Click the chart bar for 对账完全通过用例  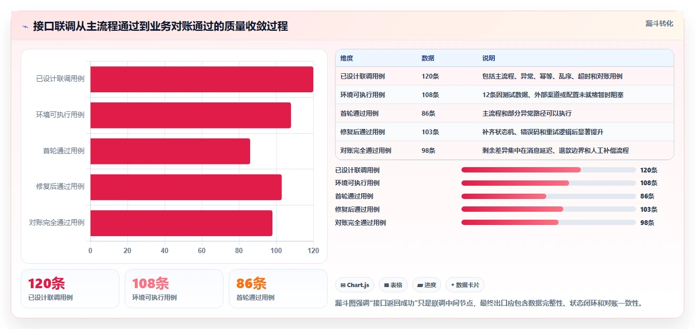point(181,223)
